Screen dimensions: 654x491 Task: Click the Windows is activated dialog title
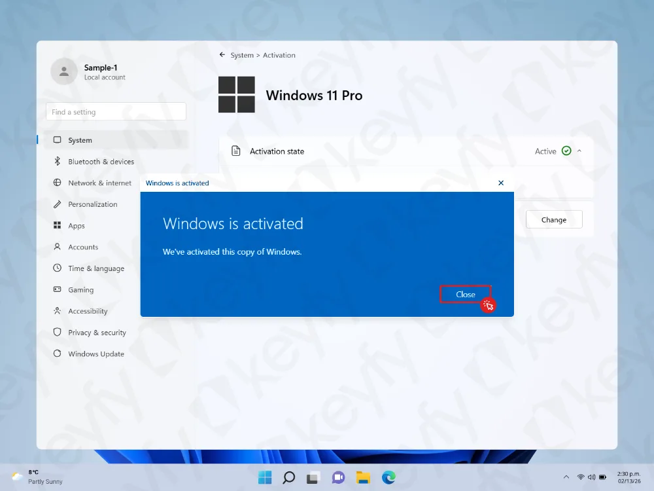tap(177, 183)
